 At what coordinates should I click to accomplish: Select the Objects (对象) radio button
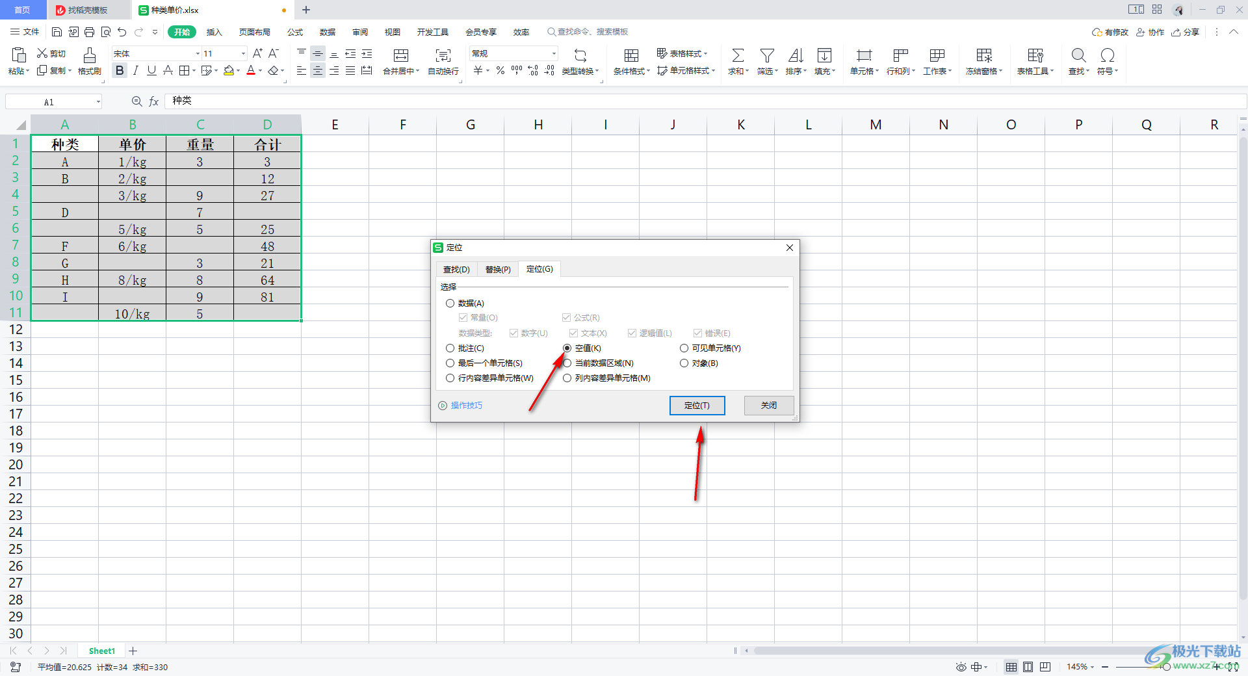tap(684, 363)
